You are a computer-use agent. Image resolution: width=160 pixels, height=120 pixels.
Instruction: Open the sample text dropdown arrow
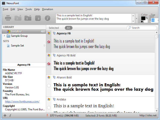pyautogui.click(x=137, y=19)
